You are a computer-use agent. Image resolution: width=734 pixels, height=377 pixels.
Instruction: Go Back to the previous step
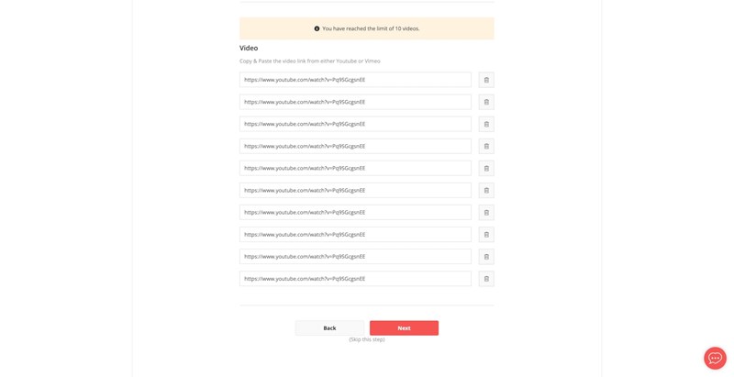[329, 327]
